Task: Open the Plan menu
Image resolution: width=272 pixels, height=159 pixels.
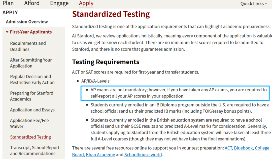Action: 8,3
